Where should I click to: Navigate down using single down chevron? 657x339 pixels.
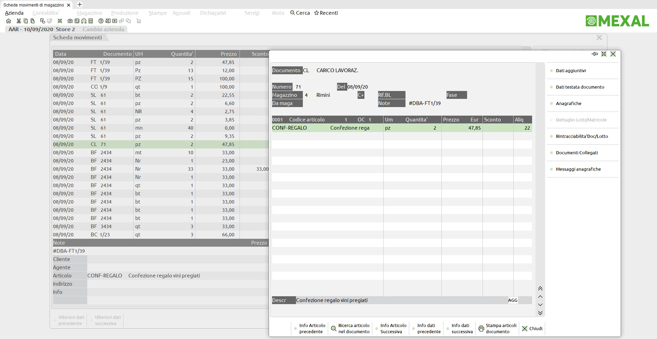540,304
